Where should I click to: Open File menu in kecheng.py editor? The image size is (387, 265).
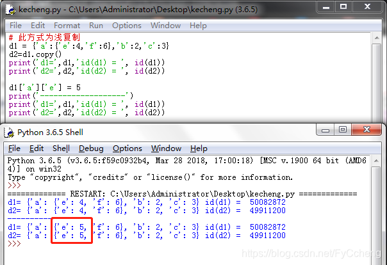coord(15,26)
